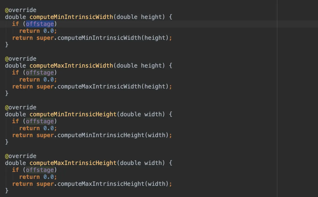Image resolution: width=318 pixels, height=197 pixels.
Task: Click width parameter in computeMaxIntrinsicHeight declaration
Action: pos(153,163)
